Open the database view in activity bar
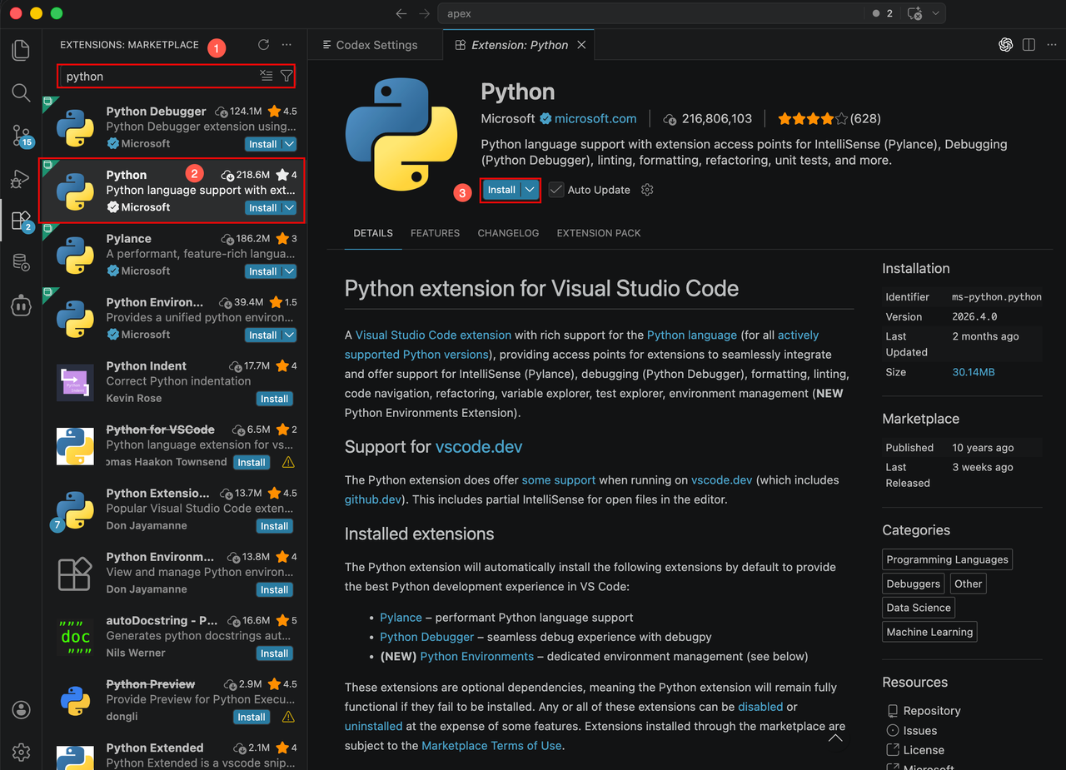This screenshot has height=770, width=1066. click(21, 263)
